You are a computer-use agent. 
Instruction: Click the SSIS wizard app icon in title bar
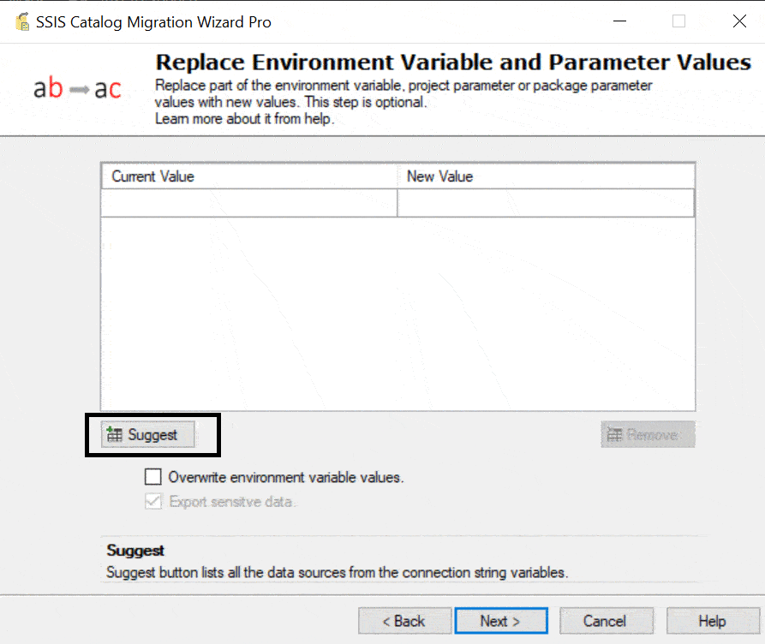[x=22, y=22]
